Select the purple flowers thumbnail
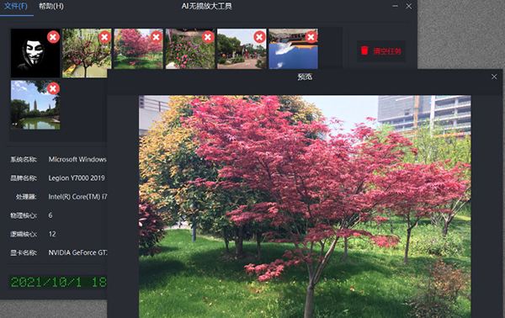 coord(190,49)
